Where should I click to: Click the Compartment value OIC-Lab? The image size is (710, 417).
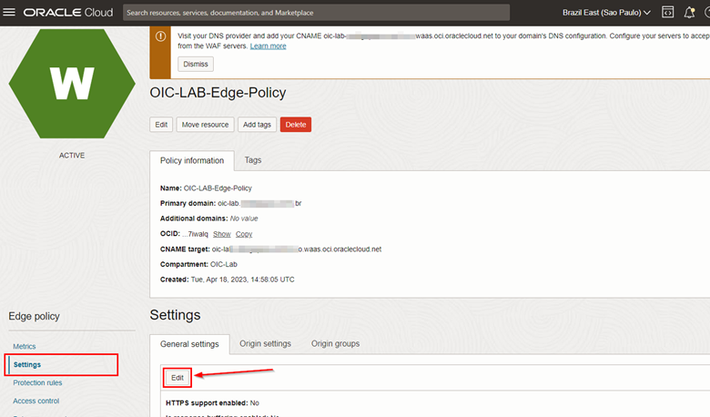tap(224, 264)
